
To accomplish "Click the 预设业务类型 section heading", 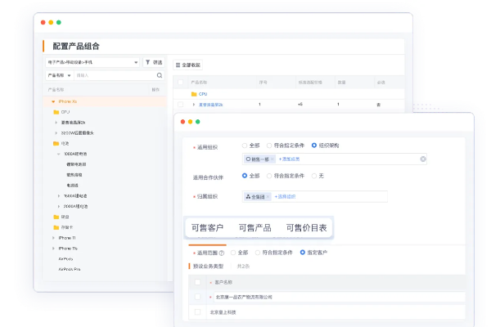I will pos(208,267).
